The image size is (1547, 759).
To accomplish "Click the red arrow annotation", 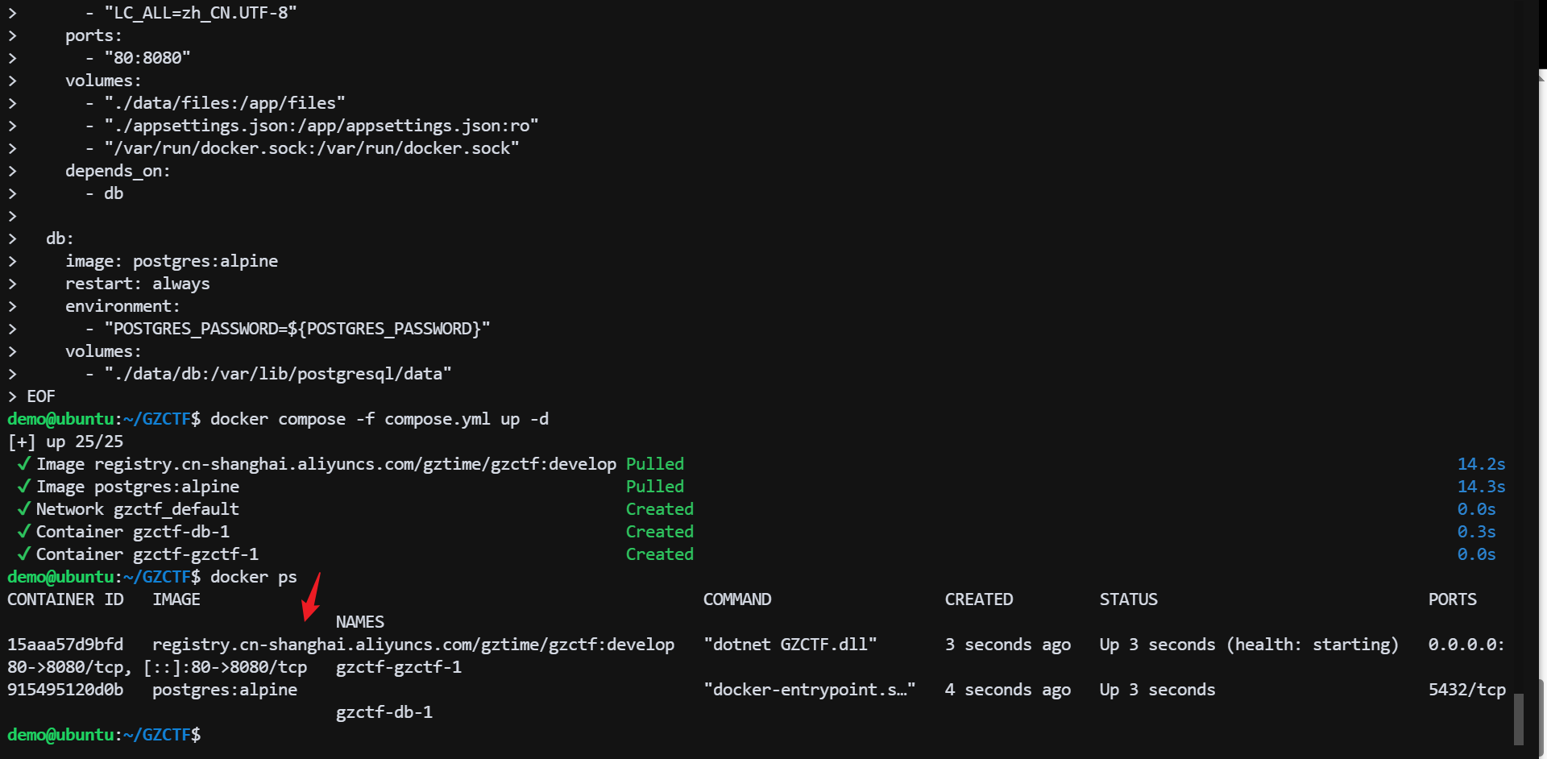I will [312, 598].
